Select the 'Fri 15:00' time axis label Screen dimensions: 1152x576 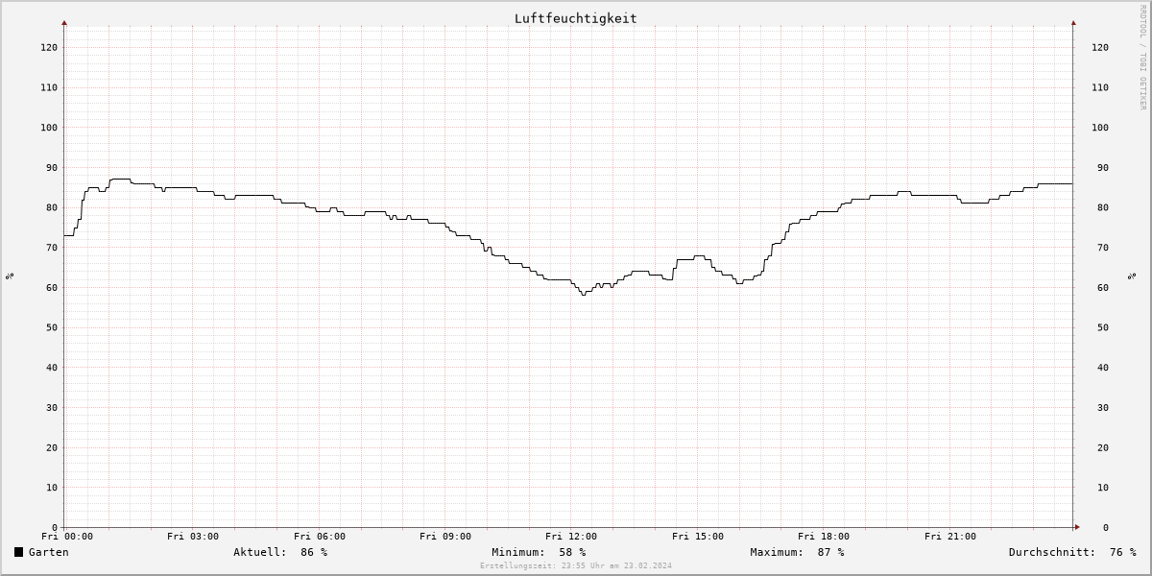pyautogui.click(x=698, y=537)
